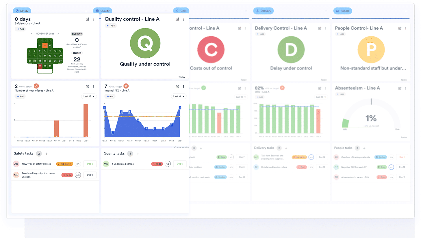Click the red C cost status icon
Image resolution: width=421 pixels, height=245 pixels.
pos(211,50)
